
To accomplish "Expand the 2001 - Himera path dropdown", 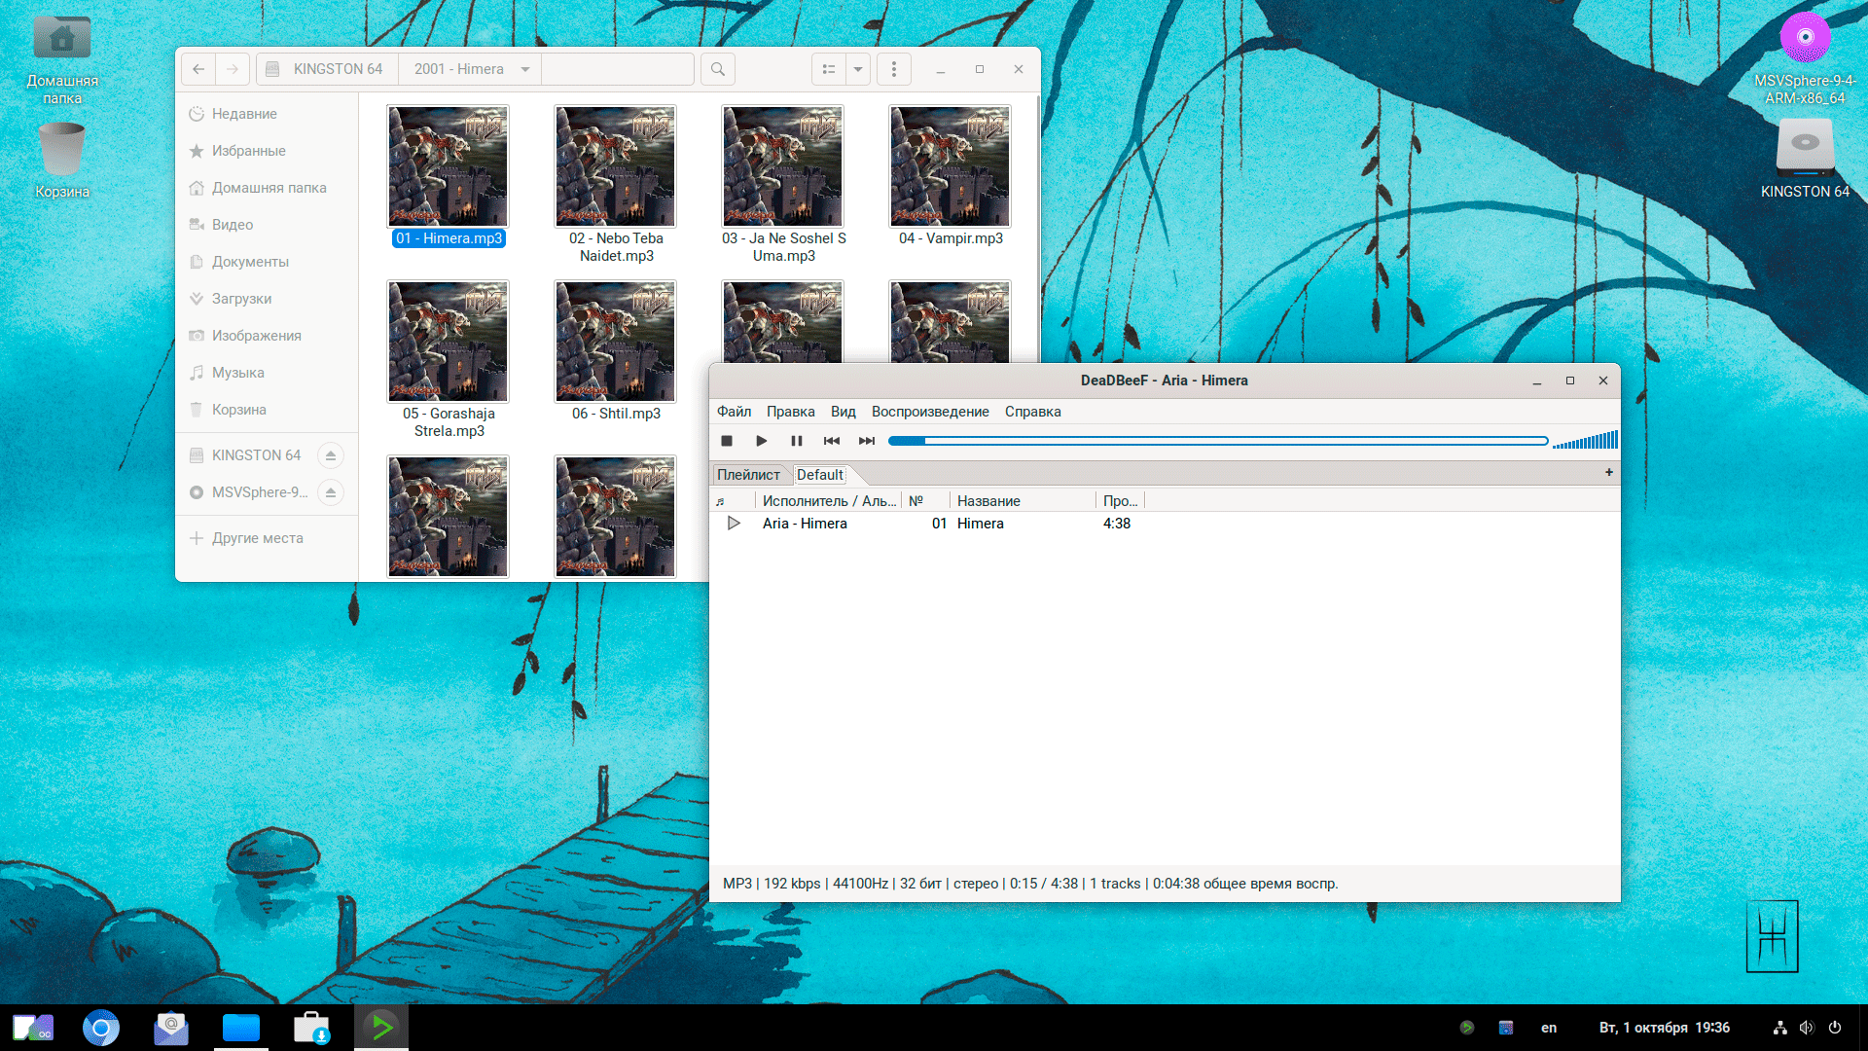I will [x=525, y=69].
